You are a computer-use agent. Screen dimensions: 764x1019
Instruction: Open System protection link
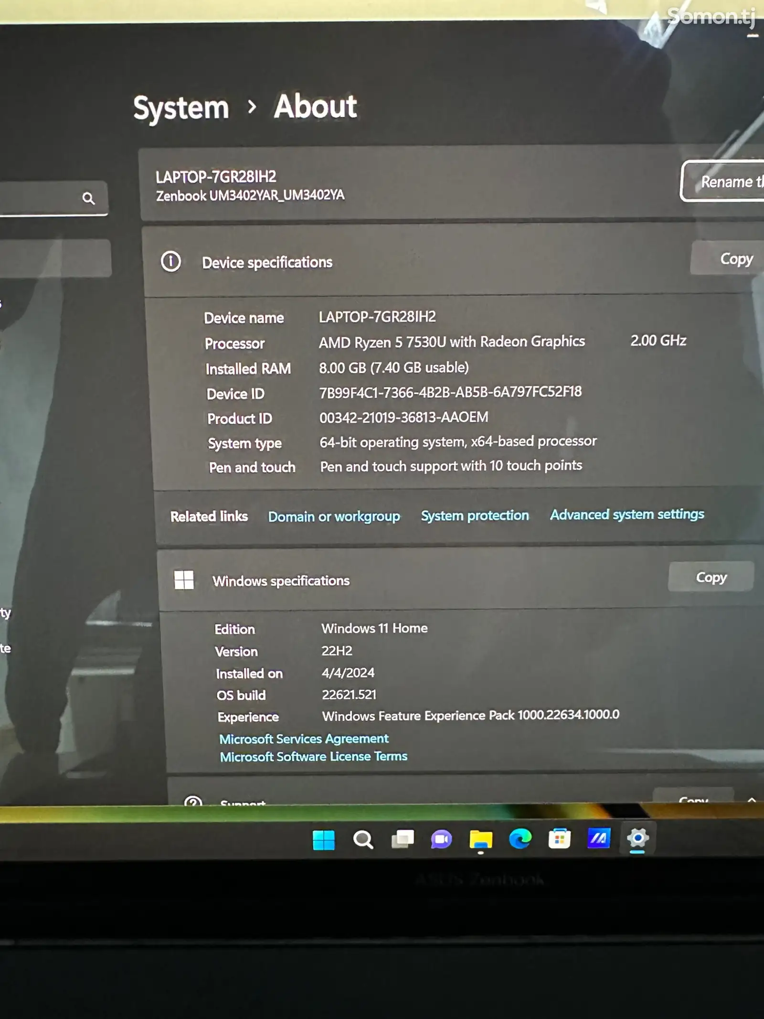[475, 515]
